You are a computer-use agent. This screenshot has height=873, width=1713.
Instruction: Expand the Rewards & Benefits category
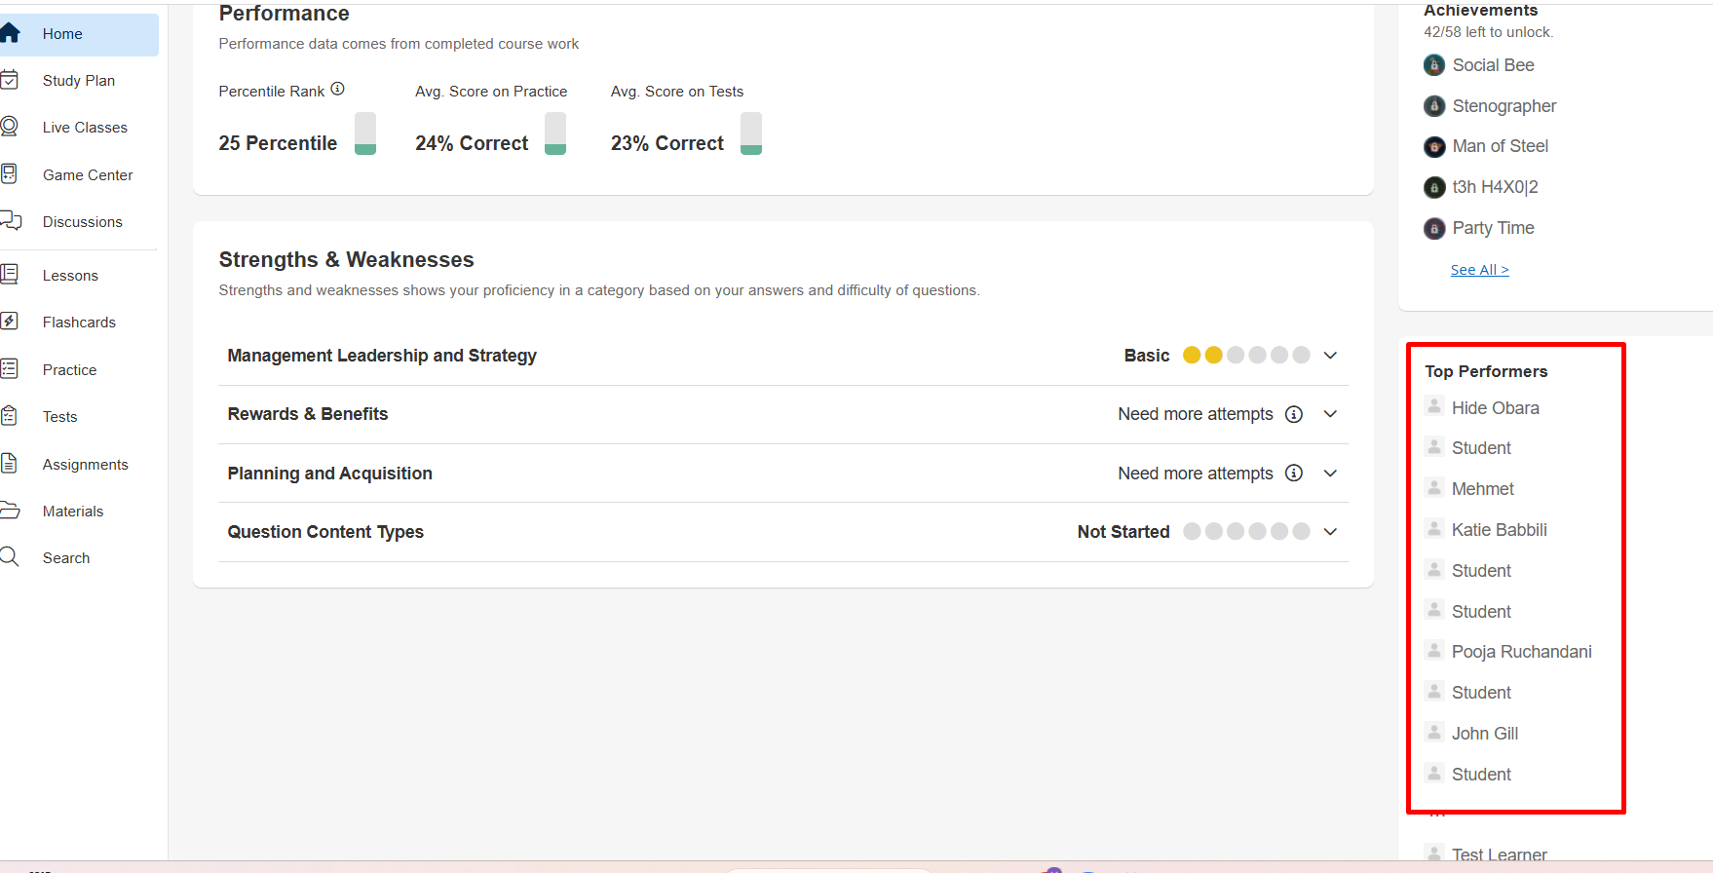click(x=1330, y=414)
